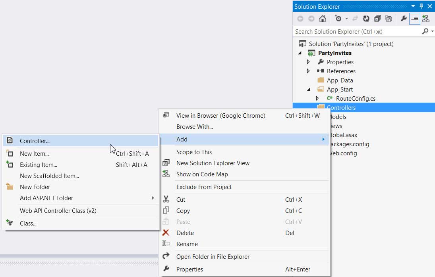
Task: Toggle auto-hide pin on Solution Explorer
Action: pyautogui.click(x=421, y=6)
